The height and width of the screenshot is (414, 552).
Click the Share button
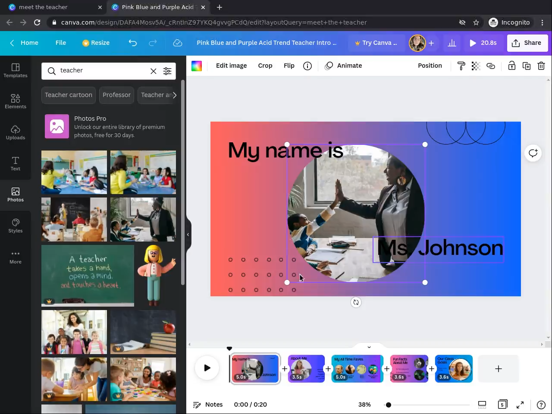527,43
